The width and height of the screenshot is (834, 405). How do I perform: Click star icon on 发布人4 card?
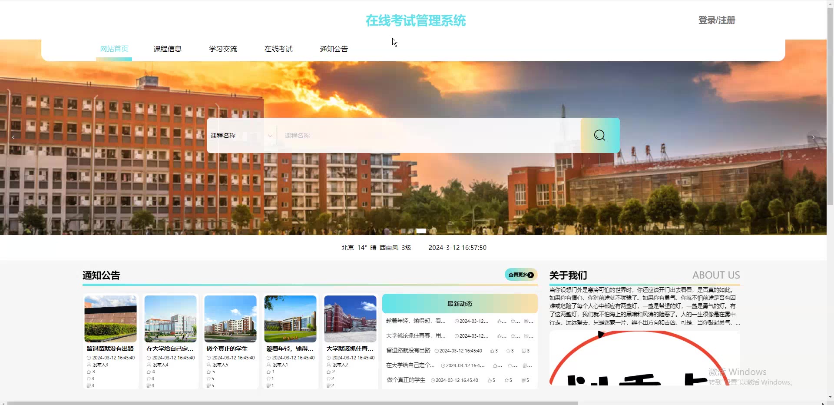[x=149, y=379]
